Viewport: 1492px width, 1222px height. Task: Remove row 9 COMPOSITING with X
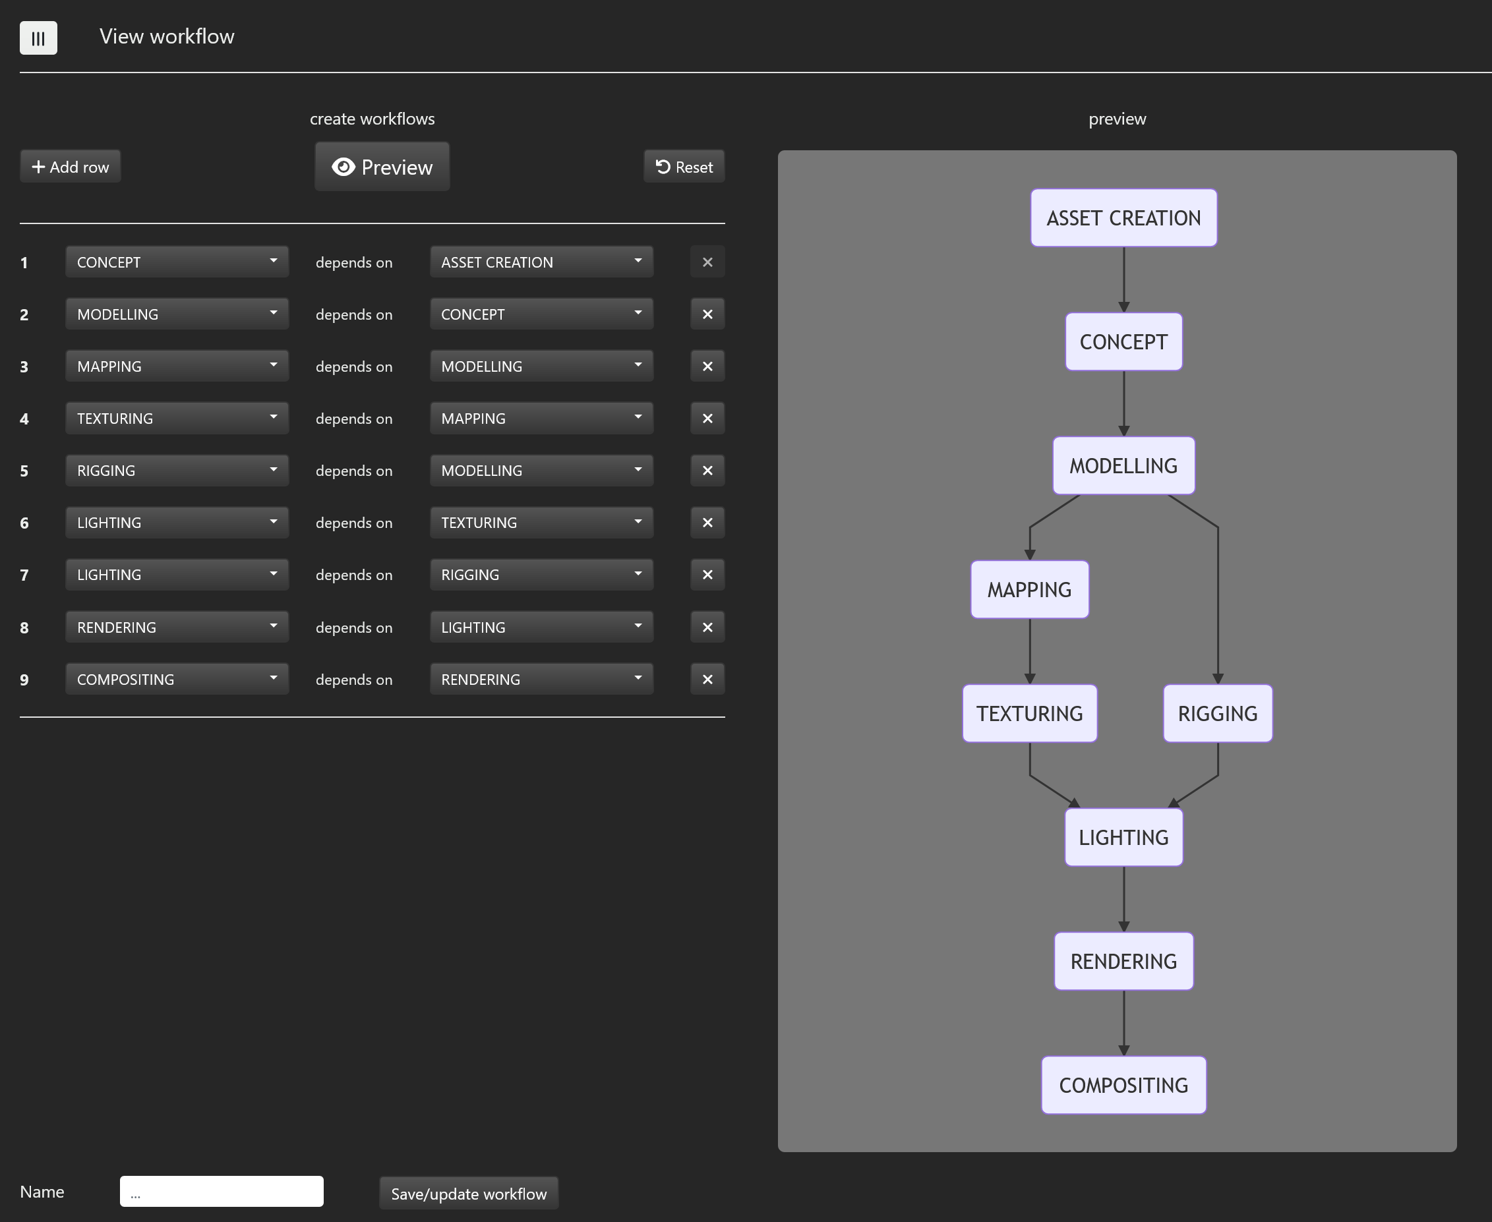[707, 680]
